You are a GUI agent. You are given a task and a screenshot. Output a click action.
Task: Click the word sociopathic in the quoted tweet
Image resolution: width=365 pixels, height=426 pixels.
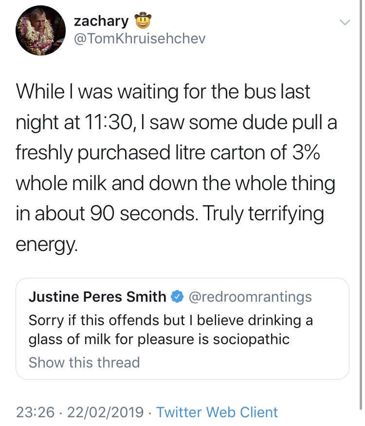[251, 339]
